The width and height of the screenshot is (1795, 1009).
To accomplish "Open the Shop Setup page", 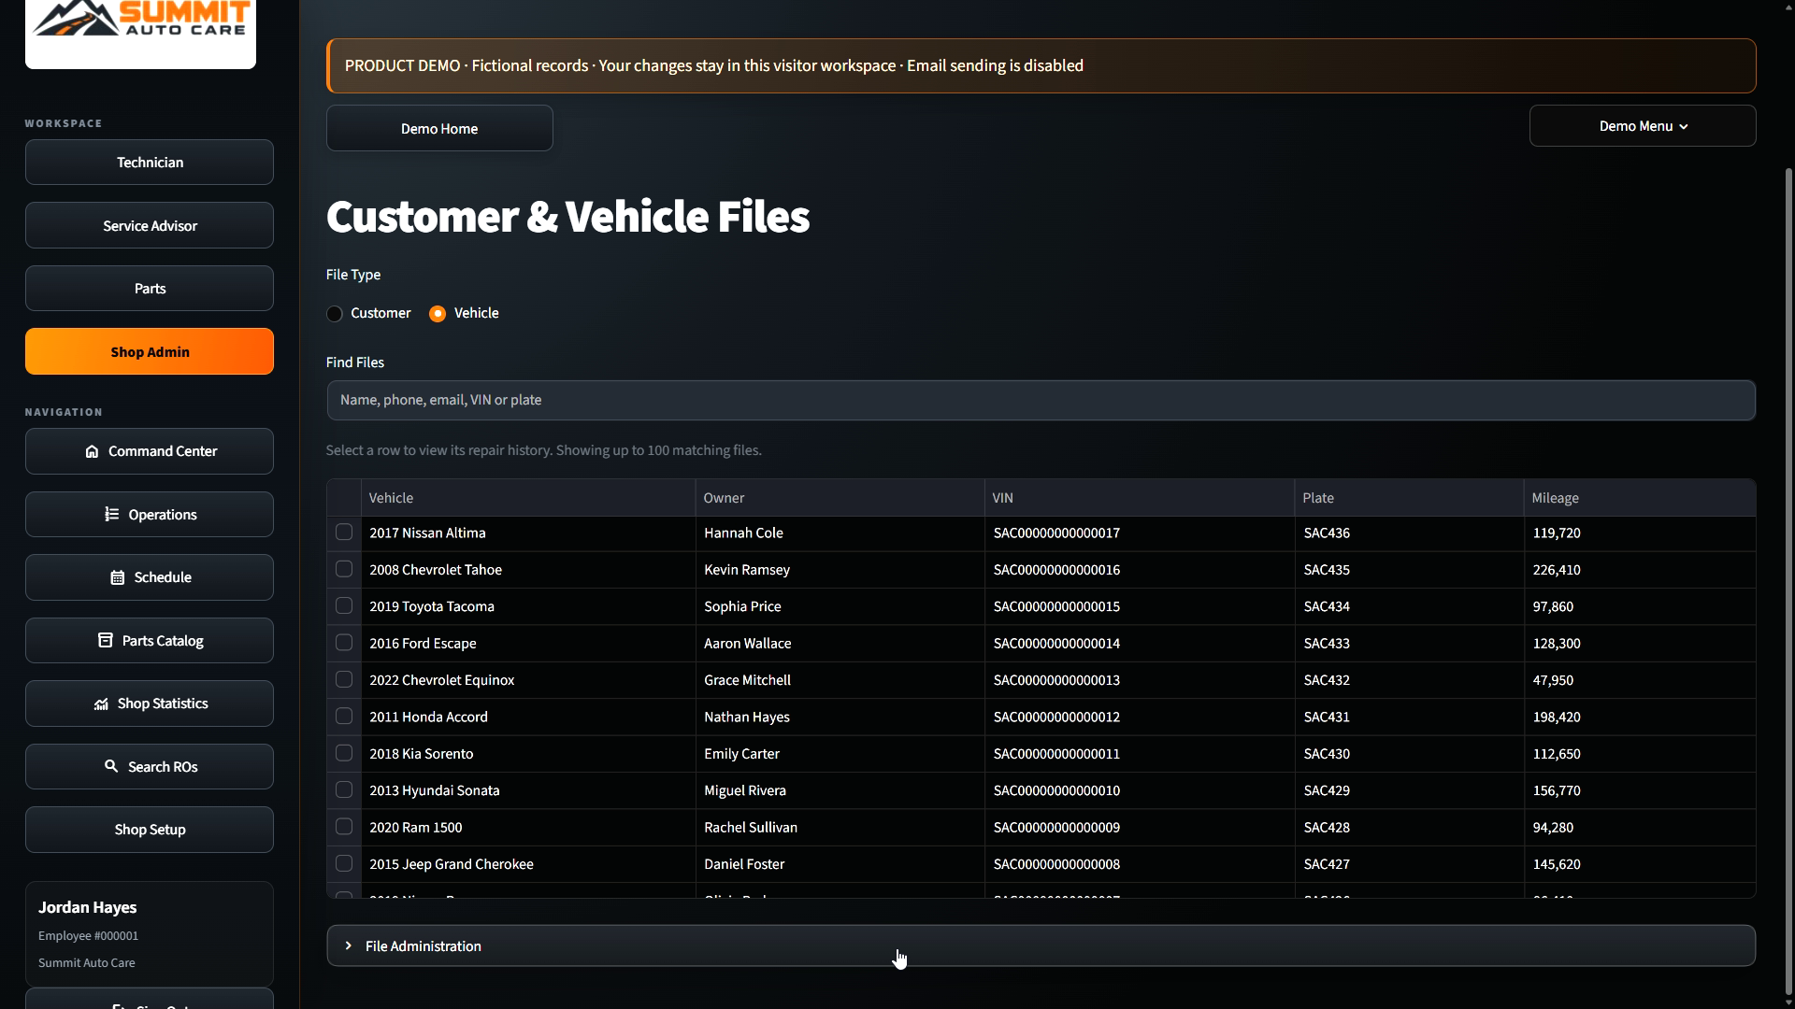I will click(x=150, y=830).
